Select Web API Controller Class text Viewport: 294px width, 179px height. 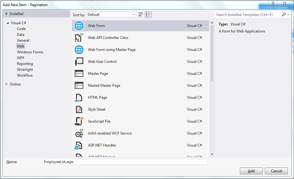(108, 38)
